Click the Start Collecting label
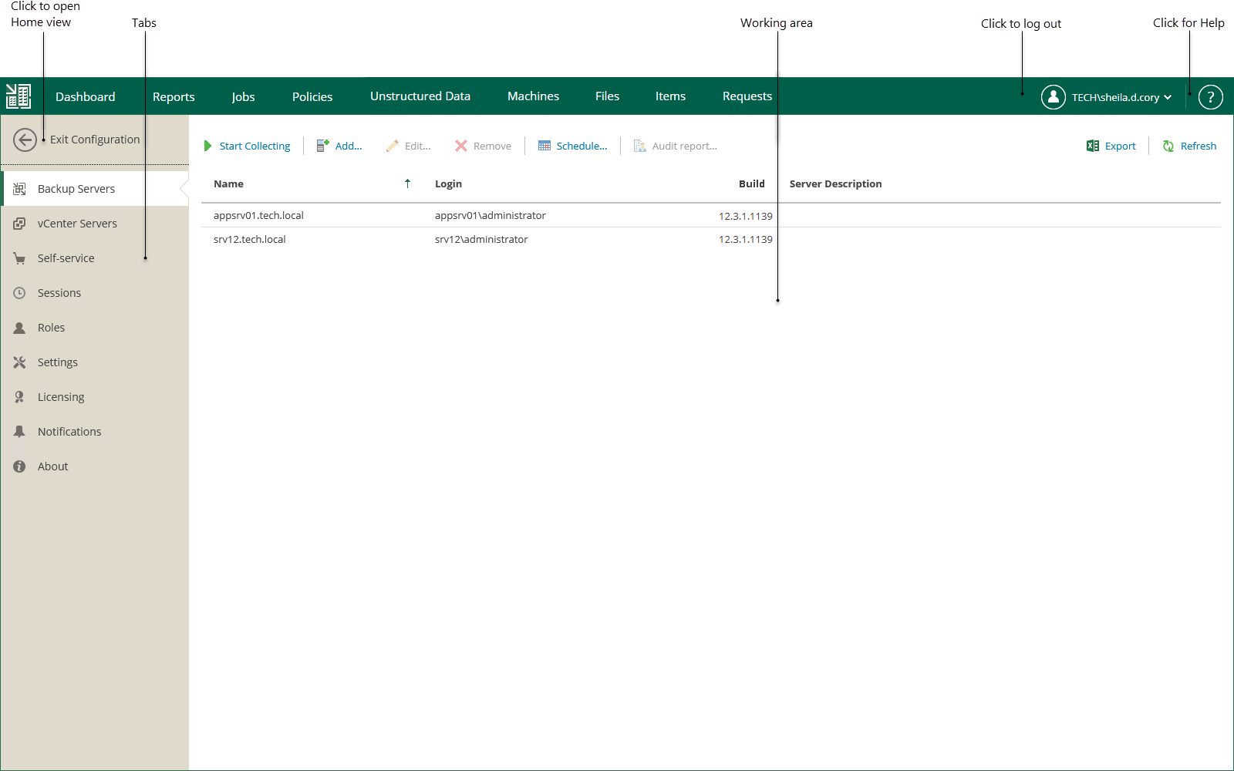 click(x=255, y=146)
